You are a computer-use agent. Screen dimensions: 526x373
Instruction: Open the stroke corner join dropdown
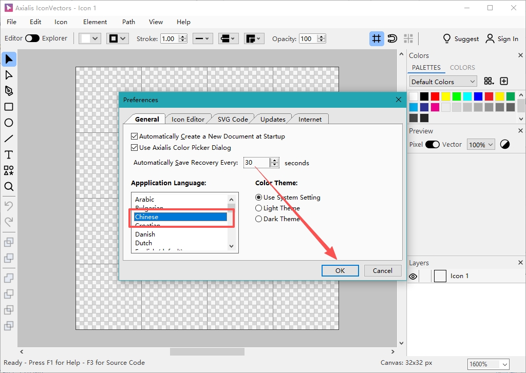254,38
